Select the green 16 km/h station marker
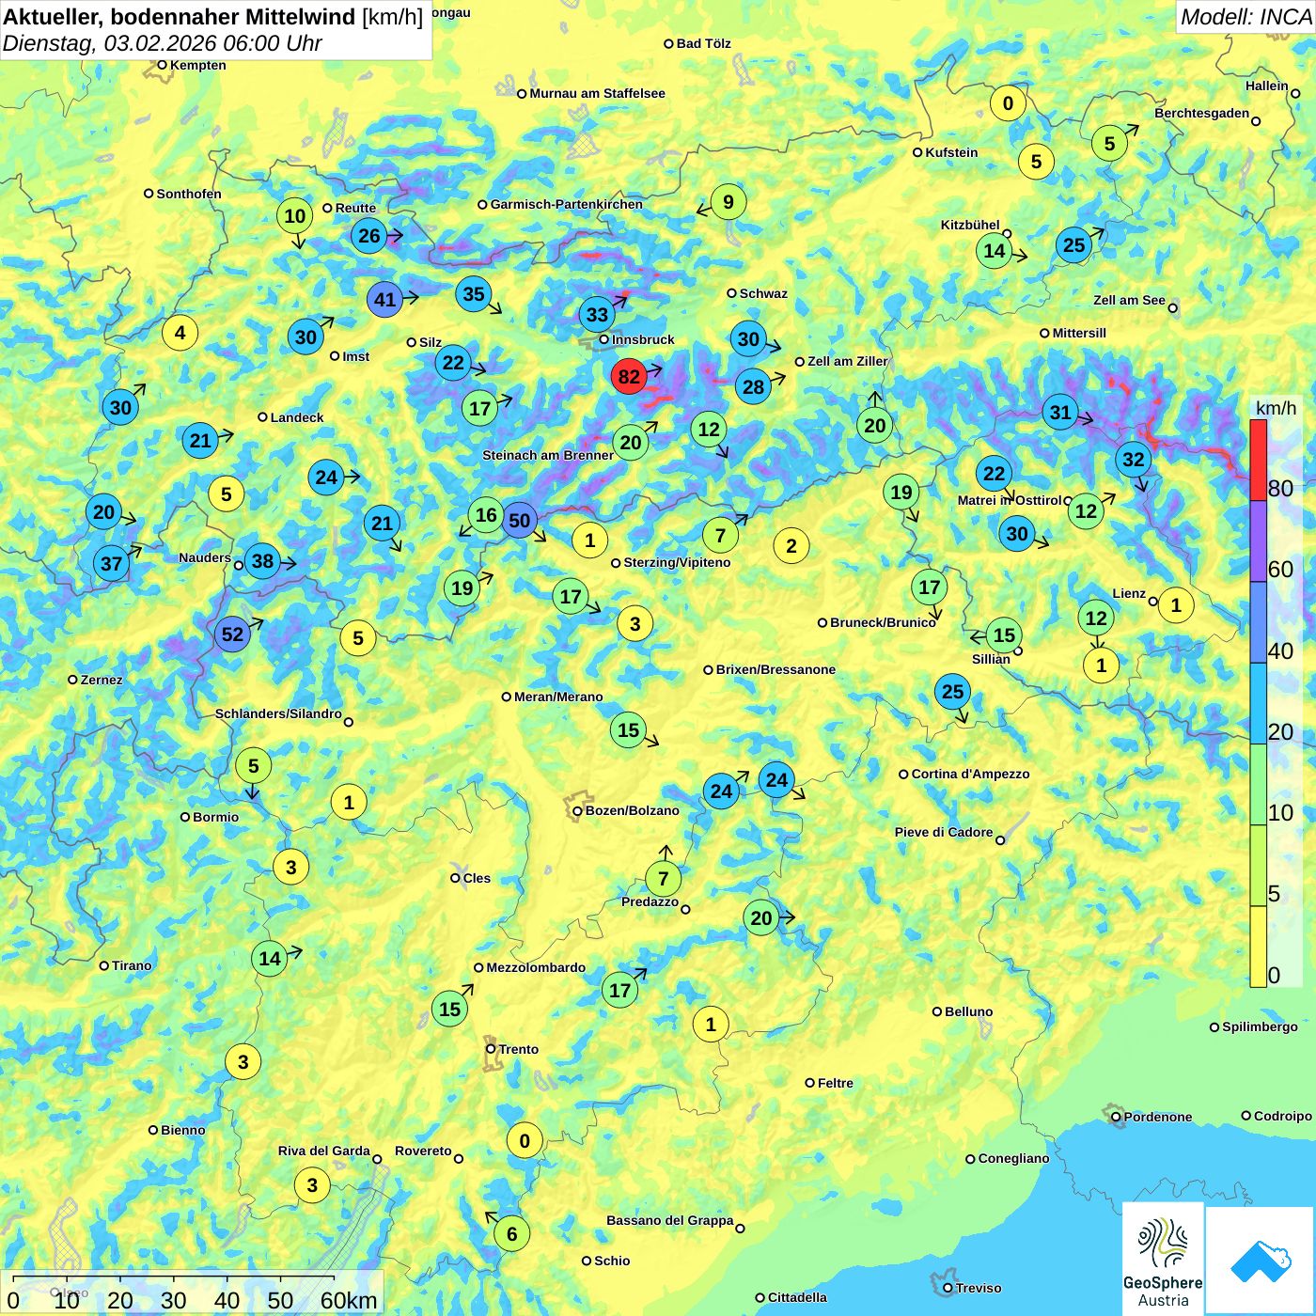This screenshot has height=1316, width=1316. 486,514
